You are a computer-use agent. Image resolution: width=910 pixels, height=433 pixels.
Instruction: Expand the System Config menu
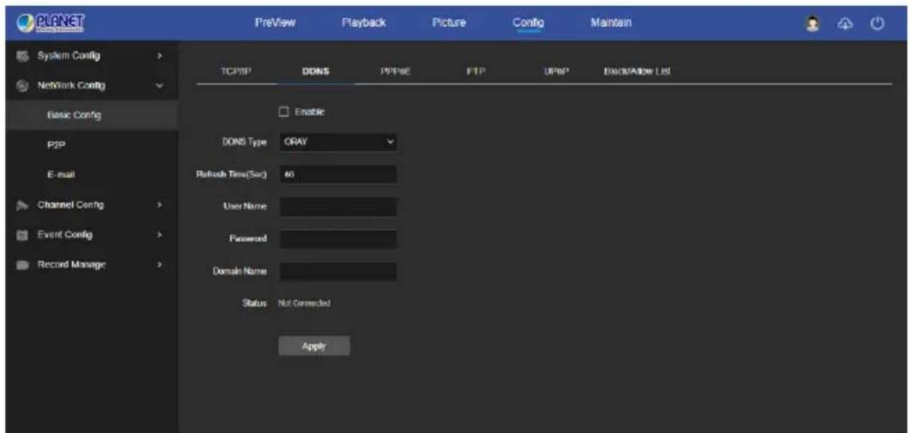[x=160, y=56]
